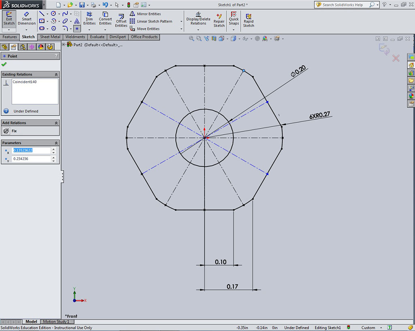Open the Motion Study 1 tab

click(56, 322)
